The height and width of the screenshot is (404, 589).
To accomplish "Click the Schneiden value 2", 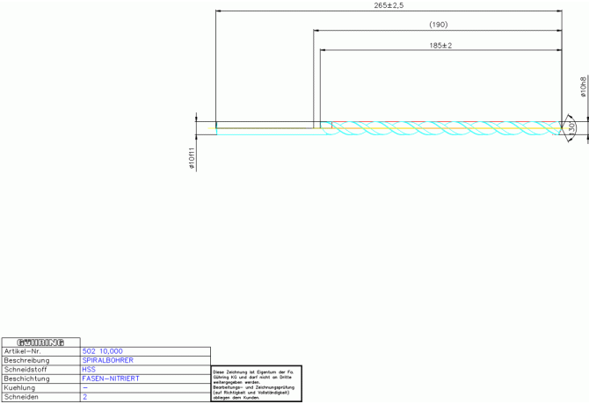I will (x=85, y=397).
